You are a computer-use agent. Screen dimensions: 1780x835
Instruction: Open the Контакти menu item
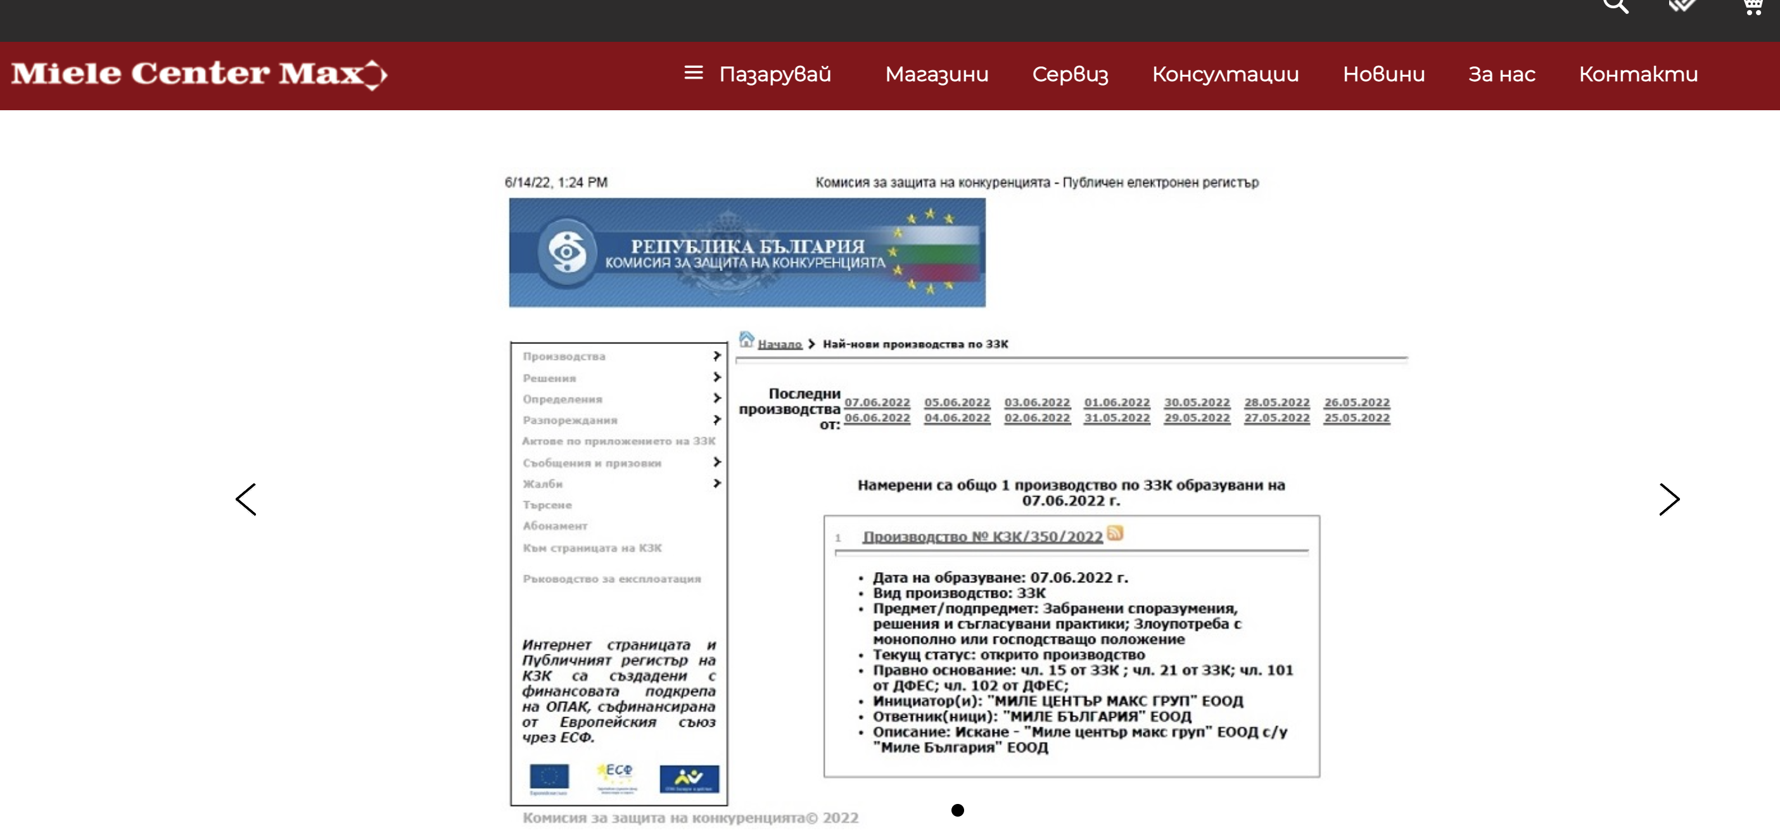point(1637,74)
